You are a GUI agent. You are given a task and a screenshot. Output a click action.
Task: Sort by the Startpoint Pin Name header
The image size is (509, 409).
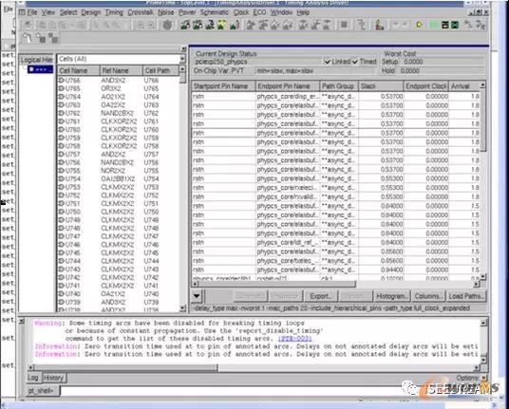(223, 86)
